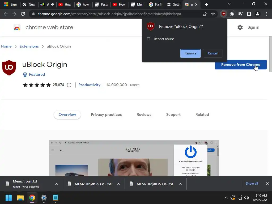Open File Explorer from taskbar
Screen dimensions: 272x204
(x=20, y=198)
